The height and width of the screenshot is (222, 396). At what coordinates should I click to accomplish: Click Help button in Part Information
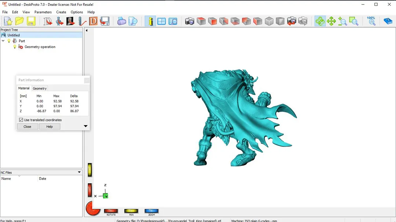point(49,127)
